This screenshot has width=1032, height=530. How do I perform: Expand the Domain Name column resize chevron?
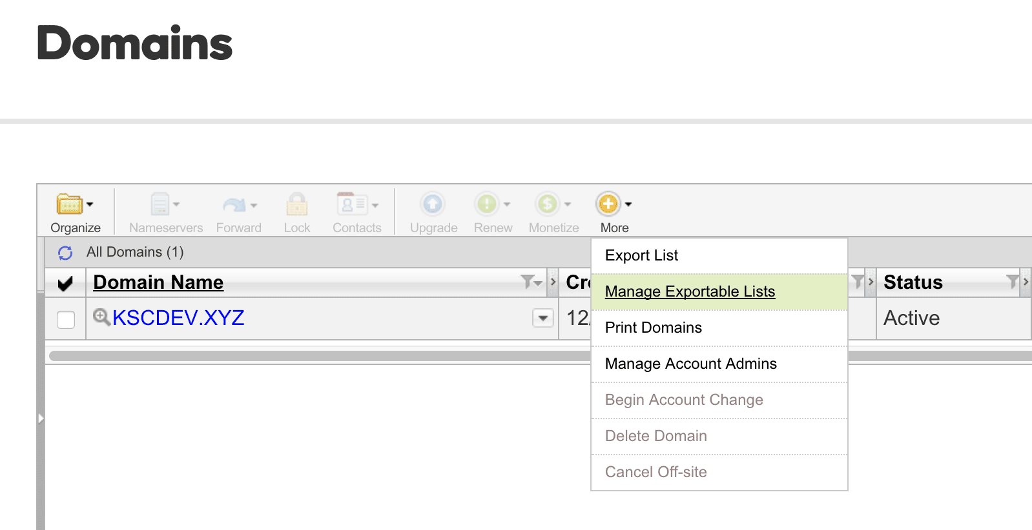(x=553, y=282)
